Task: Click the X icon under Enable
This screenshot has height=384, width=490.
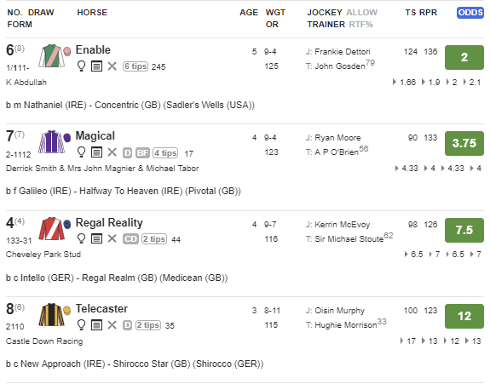Action: pos(112,66)
